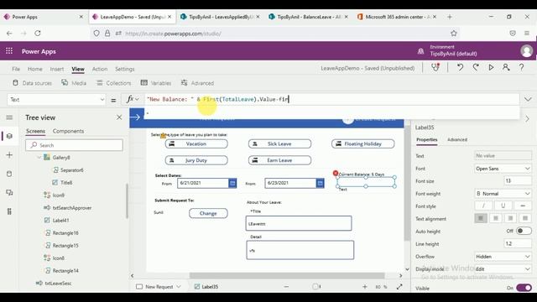Open the Home ribbon tab
The height and width of the screenshot is (302, 537).
click(35, 69)
